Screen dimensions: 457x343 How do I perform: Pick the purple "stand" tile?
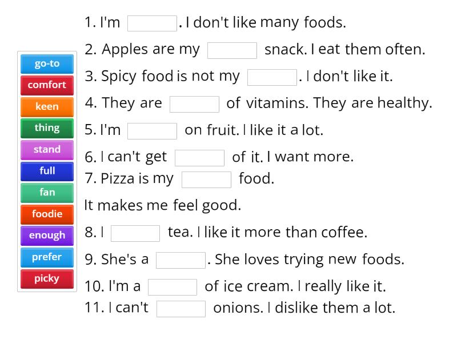pos(46,149)
